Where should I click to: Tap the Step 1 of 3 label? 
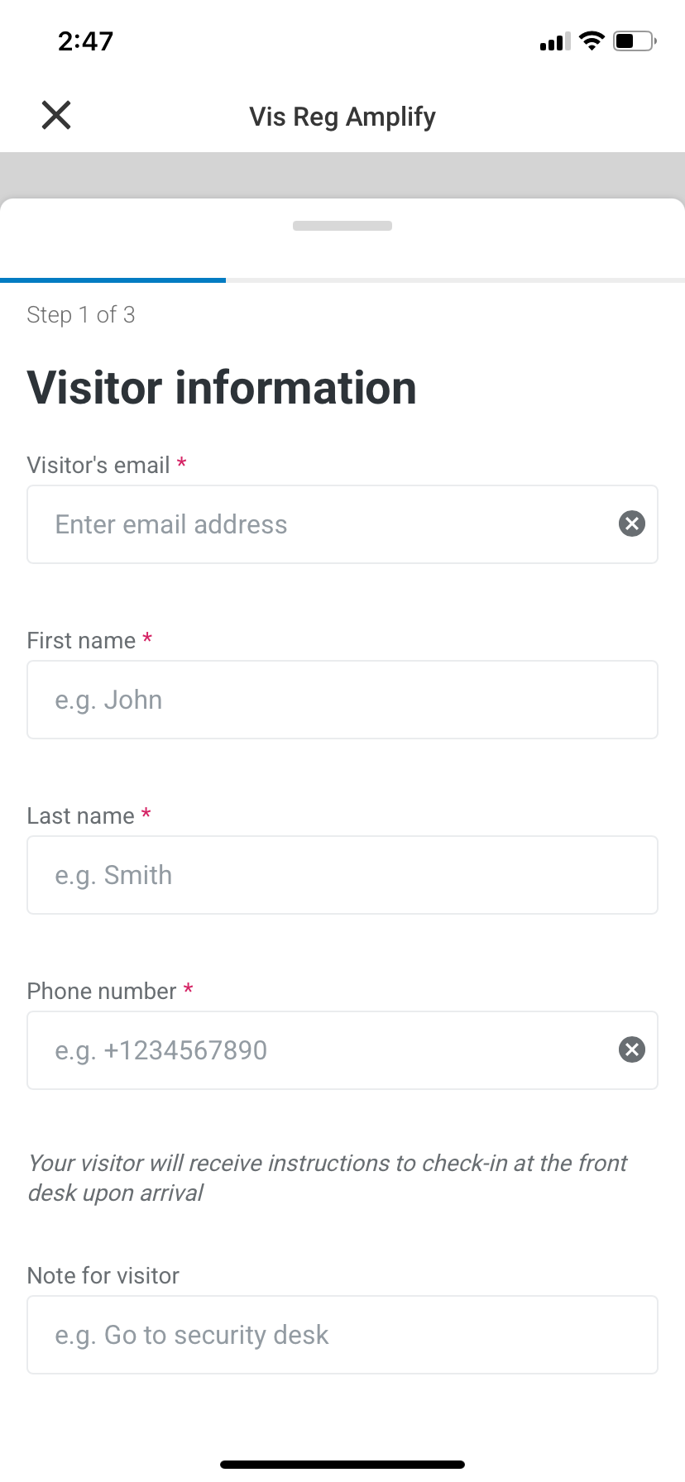[x=81, y=315]
